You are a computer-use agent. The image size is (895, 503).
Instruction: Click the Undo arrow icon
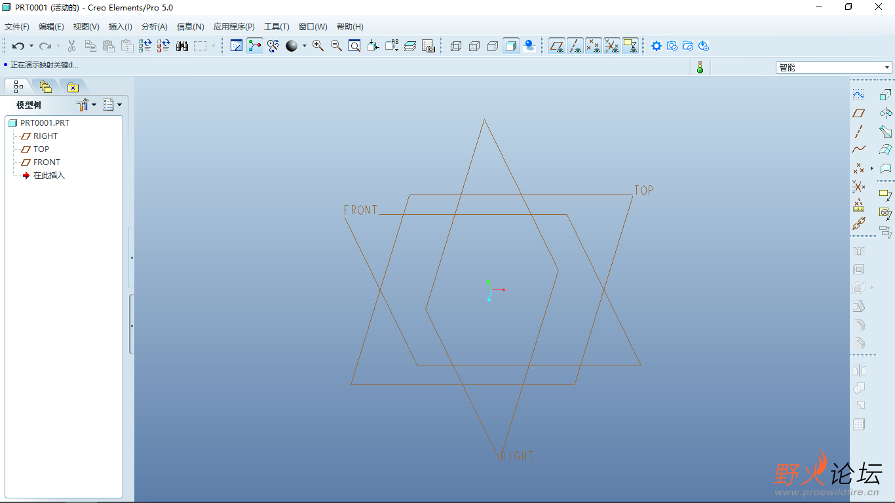pos(18,46)
